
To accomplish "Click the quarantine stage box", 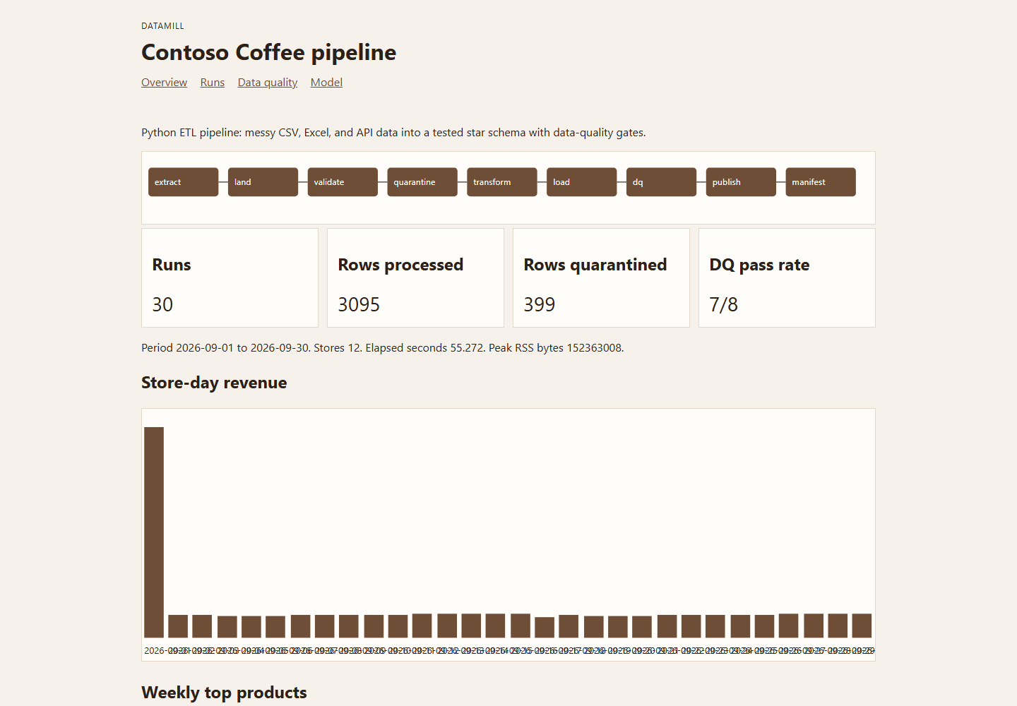I will [x=422, y=182].
